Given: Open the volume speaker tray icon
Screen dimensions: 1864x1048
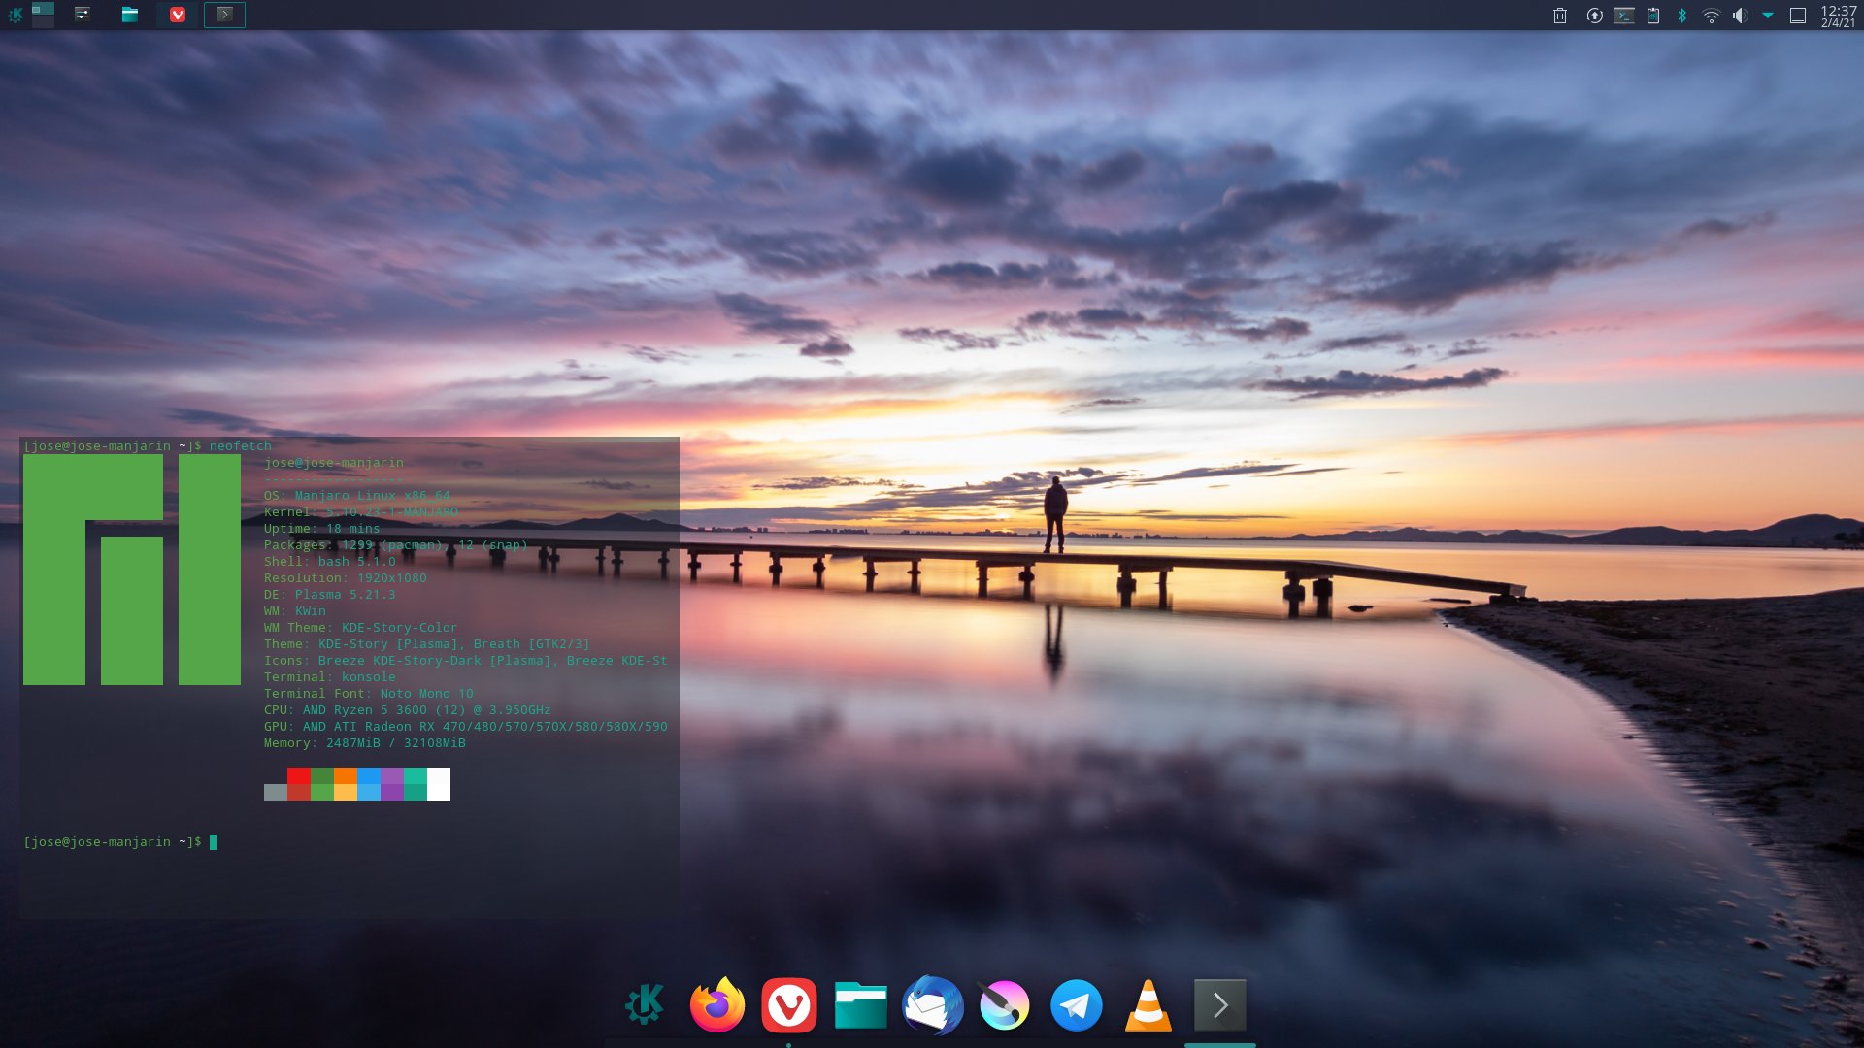Looking at the screenshot, I should click(1740, 16).
